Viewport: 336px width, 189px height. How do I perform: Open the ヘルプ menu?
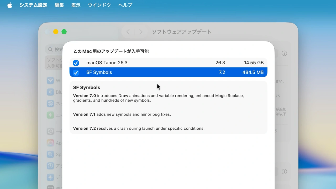tap(125, 5)
